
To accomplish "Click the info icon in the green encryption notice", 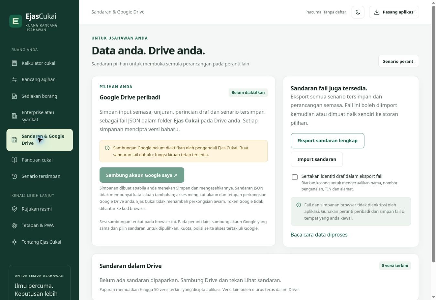I will coord(299,205).
